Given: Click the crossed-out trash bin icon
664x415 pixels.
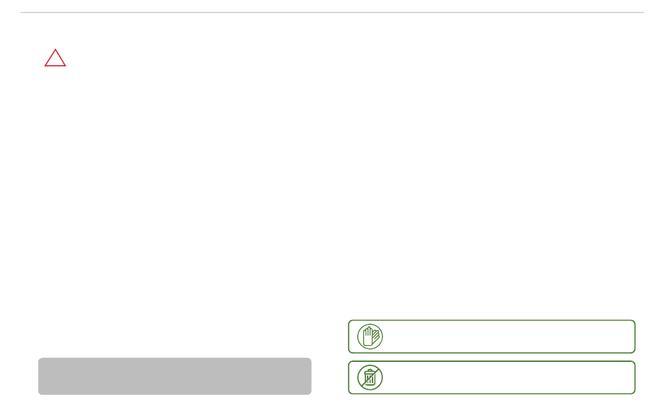Looking at the screenshot, I should click(x=370, y=377).
